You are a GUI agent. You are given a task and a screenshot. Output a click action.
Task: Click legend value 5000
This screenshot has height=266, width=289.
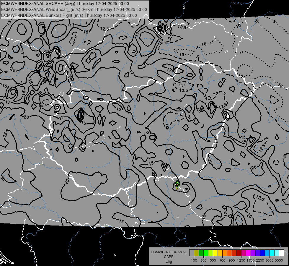pyautogui.click(x=279, y=260)
